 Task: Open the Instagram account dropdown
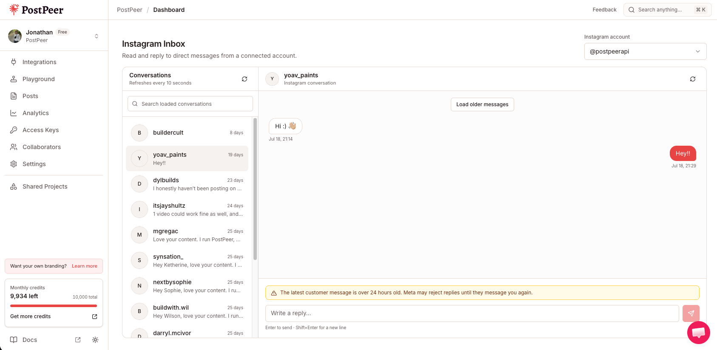tap(645, 51)
